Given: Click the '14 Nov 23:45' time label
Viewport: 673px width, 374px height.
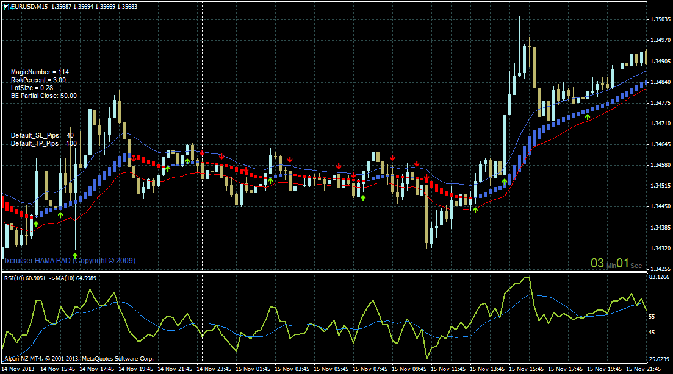Looking at the screenshot, I should (214, 369).
